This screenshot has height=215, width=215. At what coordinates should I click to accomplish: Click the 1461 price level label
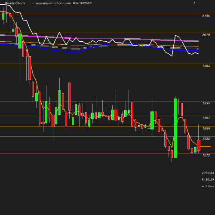(x=206, y=118)
